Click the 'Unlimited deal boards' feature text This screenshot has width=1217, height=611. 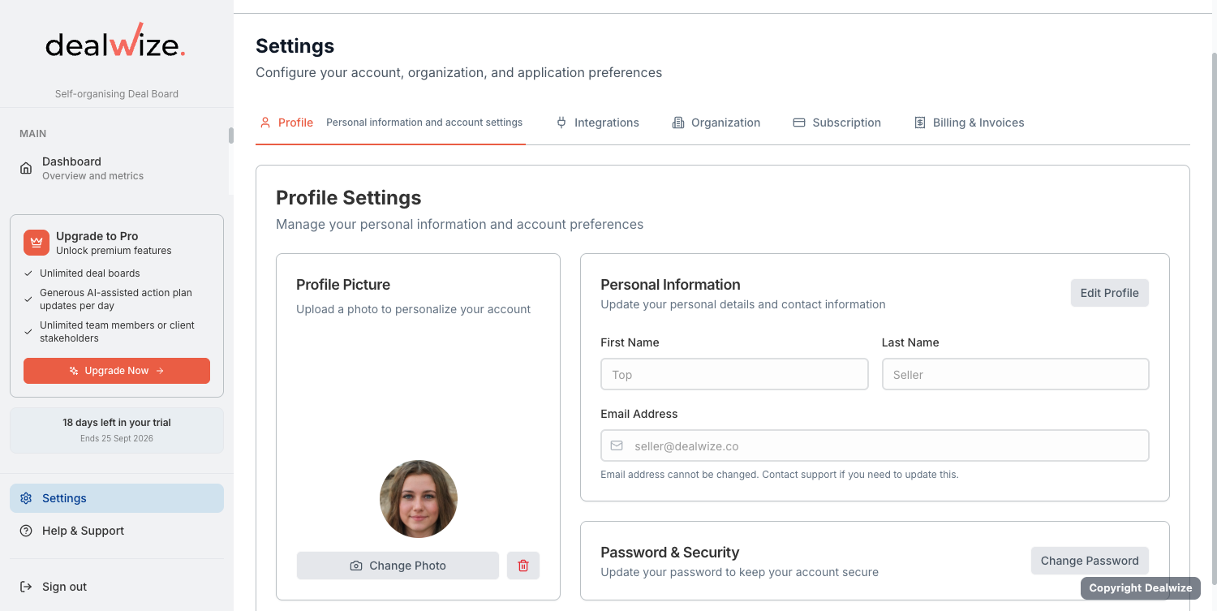pyautogui.click(x=90, y=273)
